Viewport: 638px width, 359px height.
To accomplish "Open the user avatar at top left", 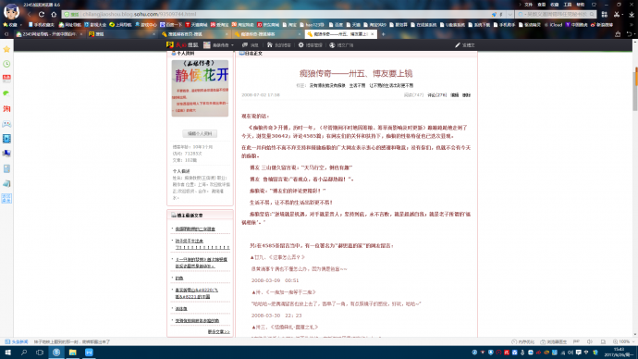I will (x=11, y=11).
